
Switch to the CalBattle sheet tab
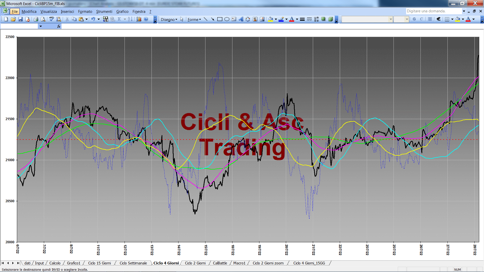pos(220,263)
